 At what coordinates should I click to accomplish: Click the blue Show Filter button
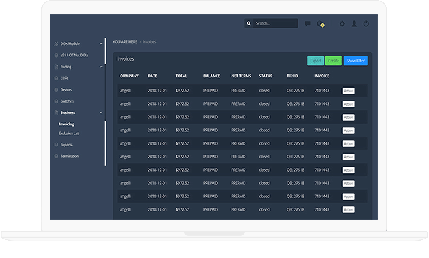[x=355, y=61]
